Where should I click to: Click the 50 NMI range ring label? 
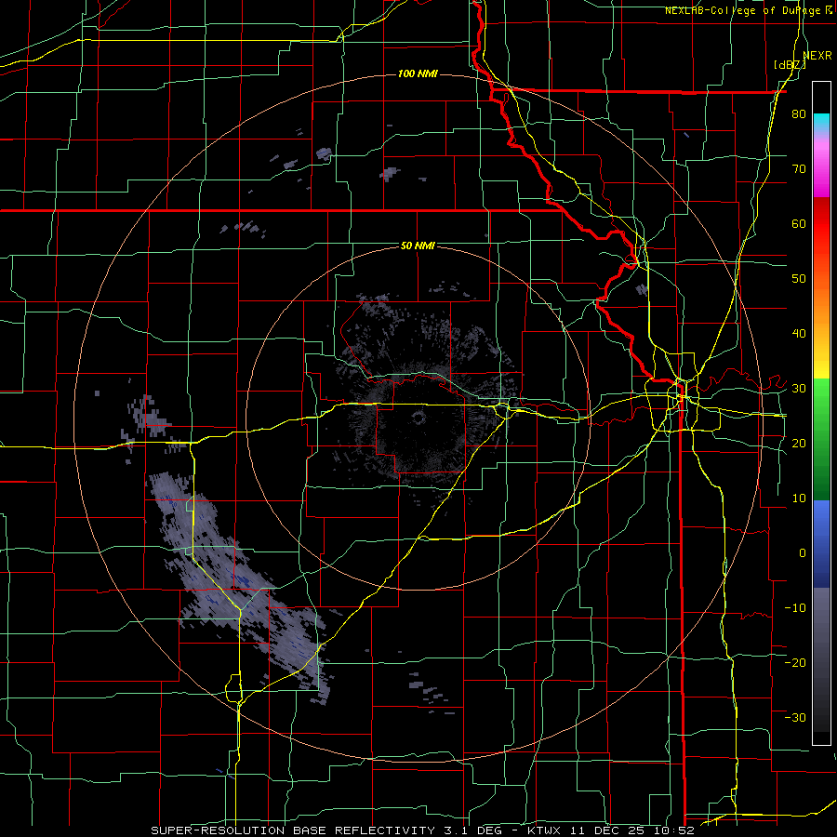pos(418,246)
